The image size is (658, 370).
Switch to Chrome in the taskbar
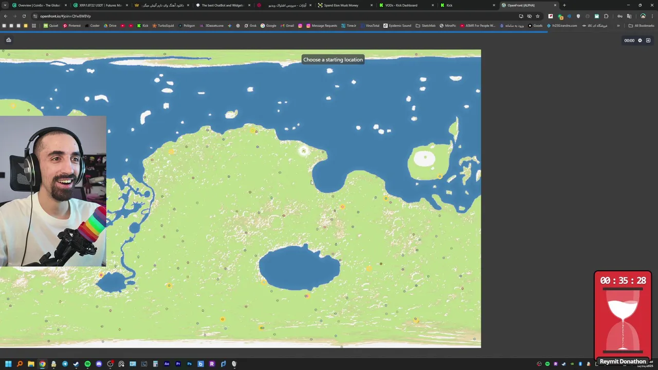(42, 364)
